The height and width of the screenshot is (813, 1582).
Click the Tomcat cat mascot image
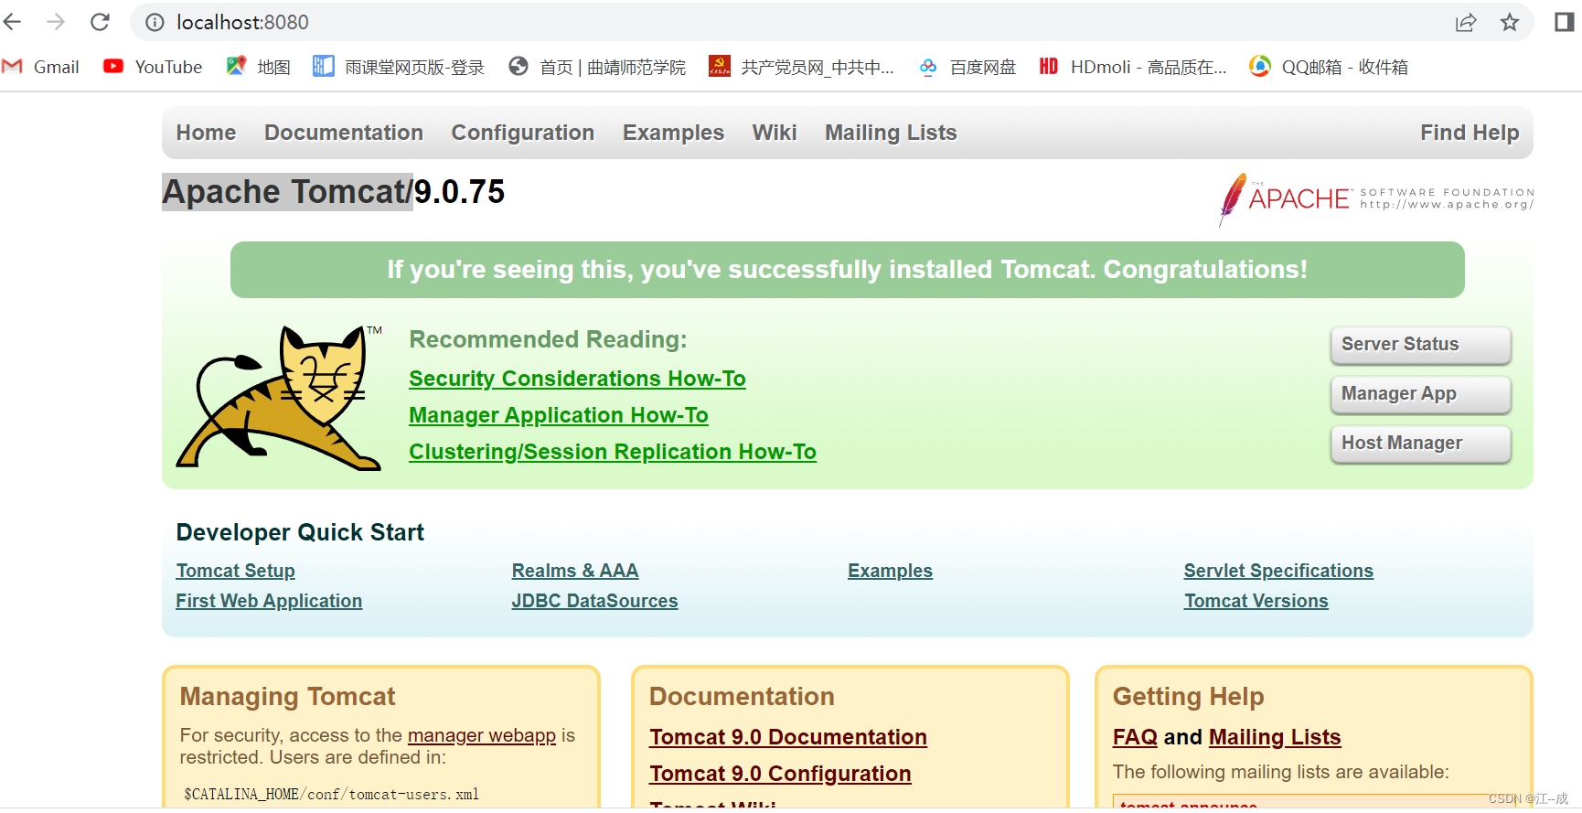tap(279, 398)
